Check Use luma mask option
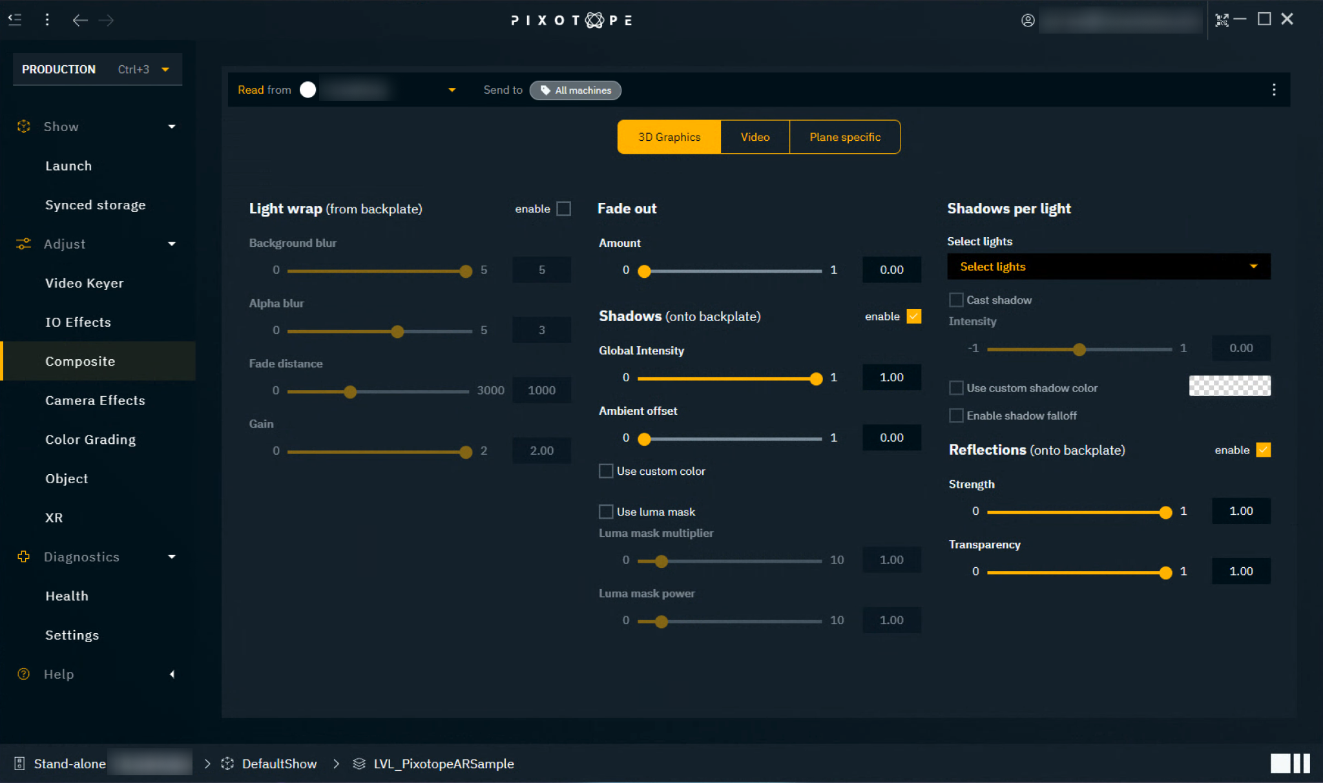Image resolution: width=1323 pixels, height=783 pixels. coord(606,512)
